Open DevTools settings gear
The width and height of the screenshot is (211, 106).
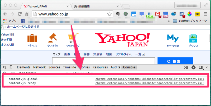(194, 67)
